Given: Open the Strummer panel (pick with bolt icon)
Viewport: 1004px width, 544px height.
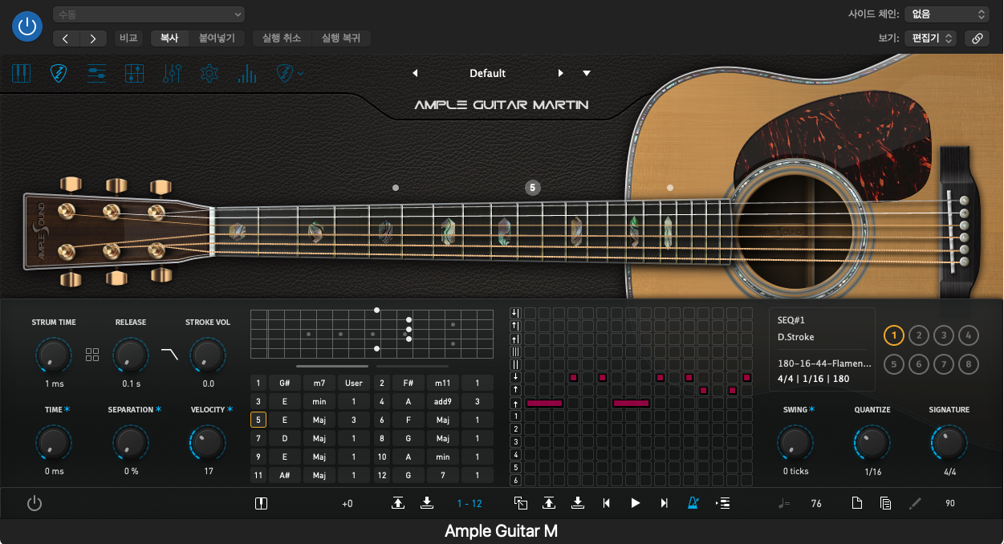Looking at the screenshot, I should pyautogui.click(x=59, y=74).
